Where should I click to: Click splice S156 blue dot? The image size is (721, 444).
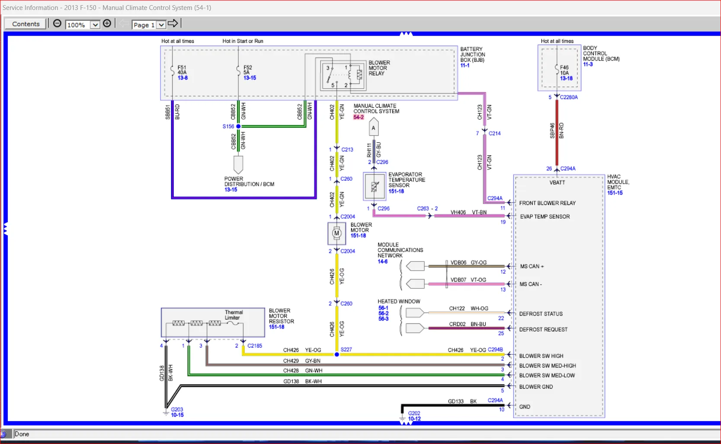tap(238, 126)
